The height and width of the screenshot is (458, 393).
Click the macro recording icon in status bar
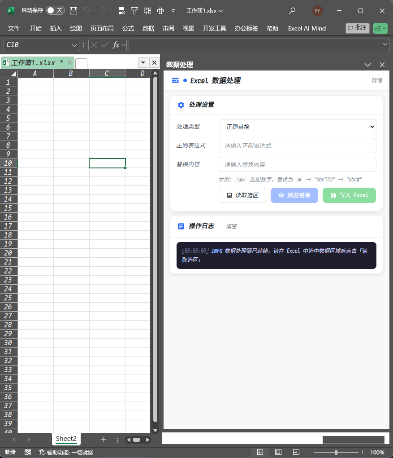click(28, 452)
